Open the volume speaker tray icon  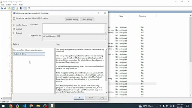(173, 106)
